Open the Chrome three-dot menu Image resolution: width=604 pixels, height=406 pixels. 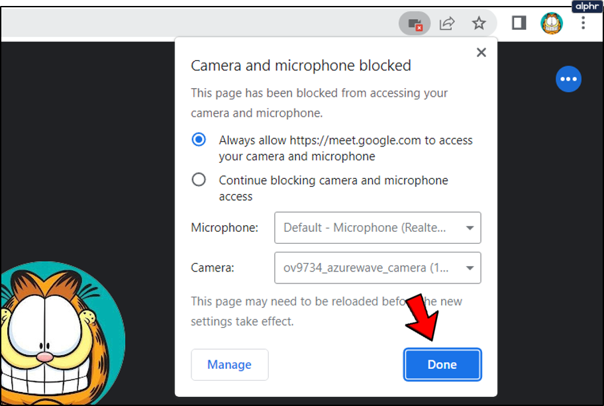[583, 23]
